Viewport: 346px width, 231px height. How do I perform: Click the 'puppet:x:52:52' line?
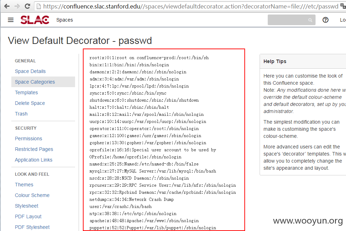153,228
